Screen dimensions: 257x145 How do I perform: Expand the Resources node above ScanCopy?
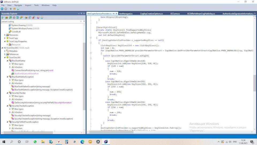tap(5, 35)
